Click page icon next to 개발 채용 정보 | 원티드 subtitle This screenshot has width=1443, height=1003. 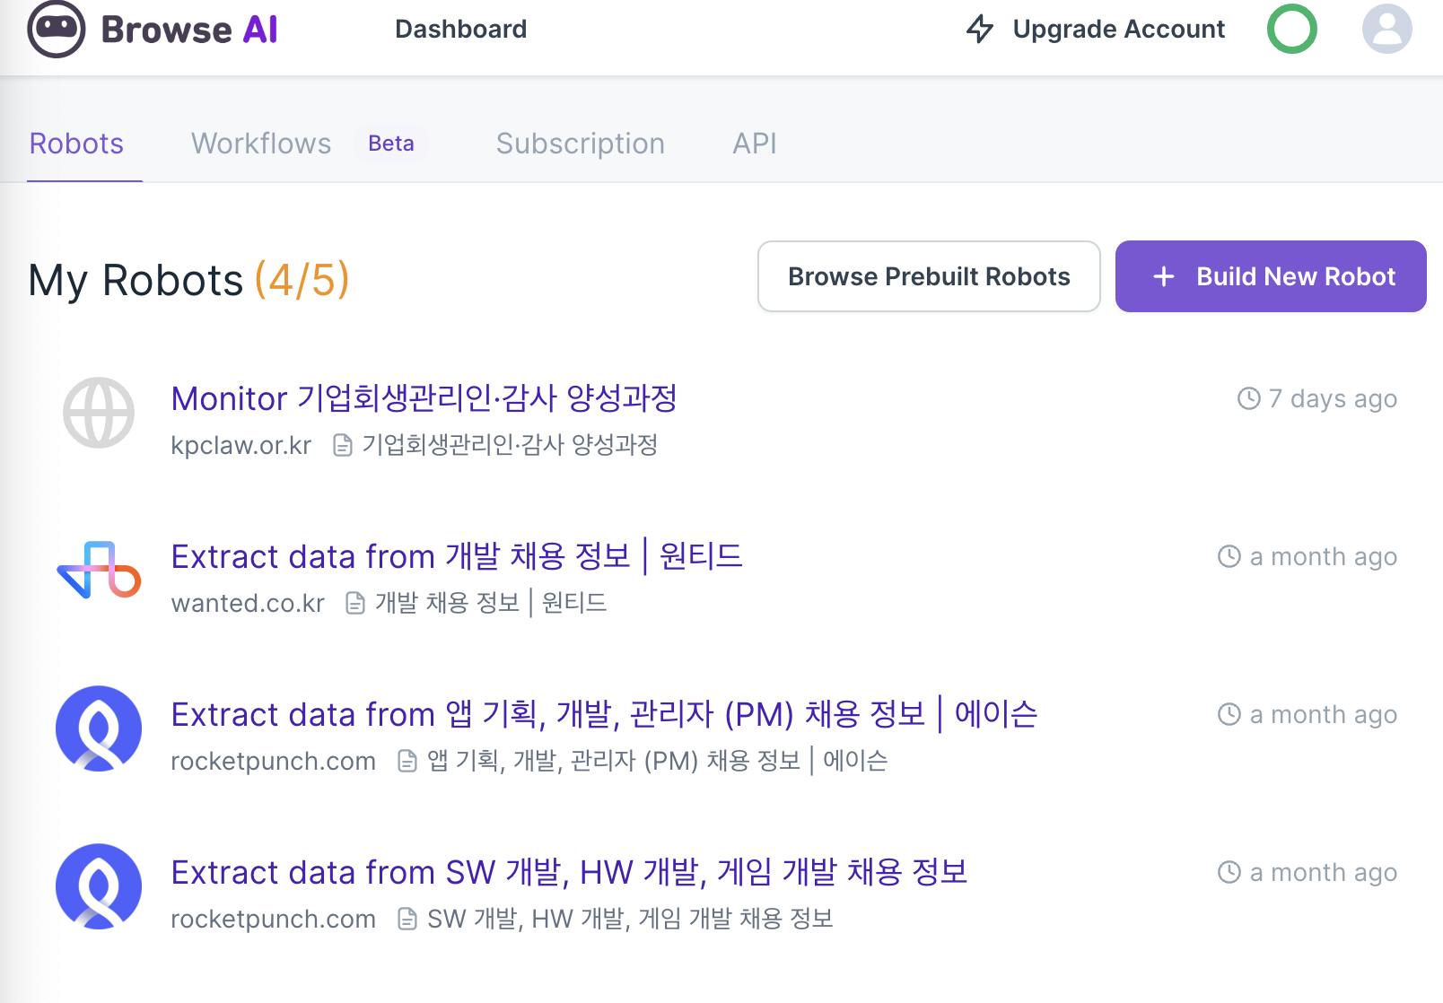[355, 603]
